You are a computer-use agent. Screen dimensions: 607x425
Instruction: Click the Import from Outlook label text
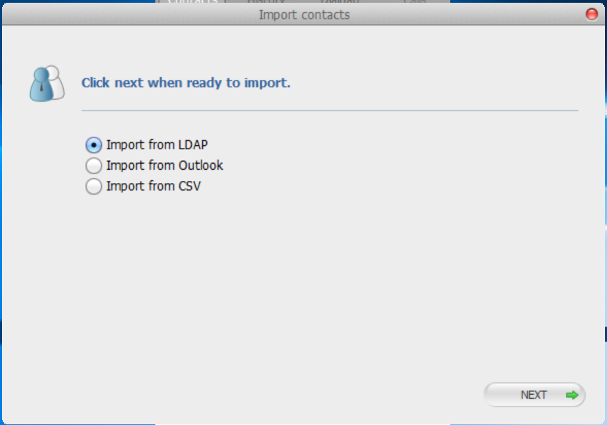(164, 165)
